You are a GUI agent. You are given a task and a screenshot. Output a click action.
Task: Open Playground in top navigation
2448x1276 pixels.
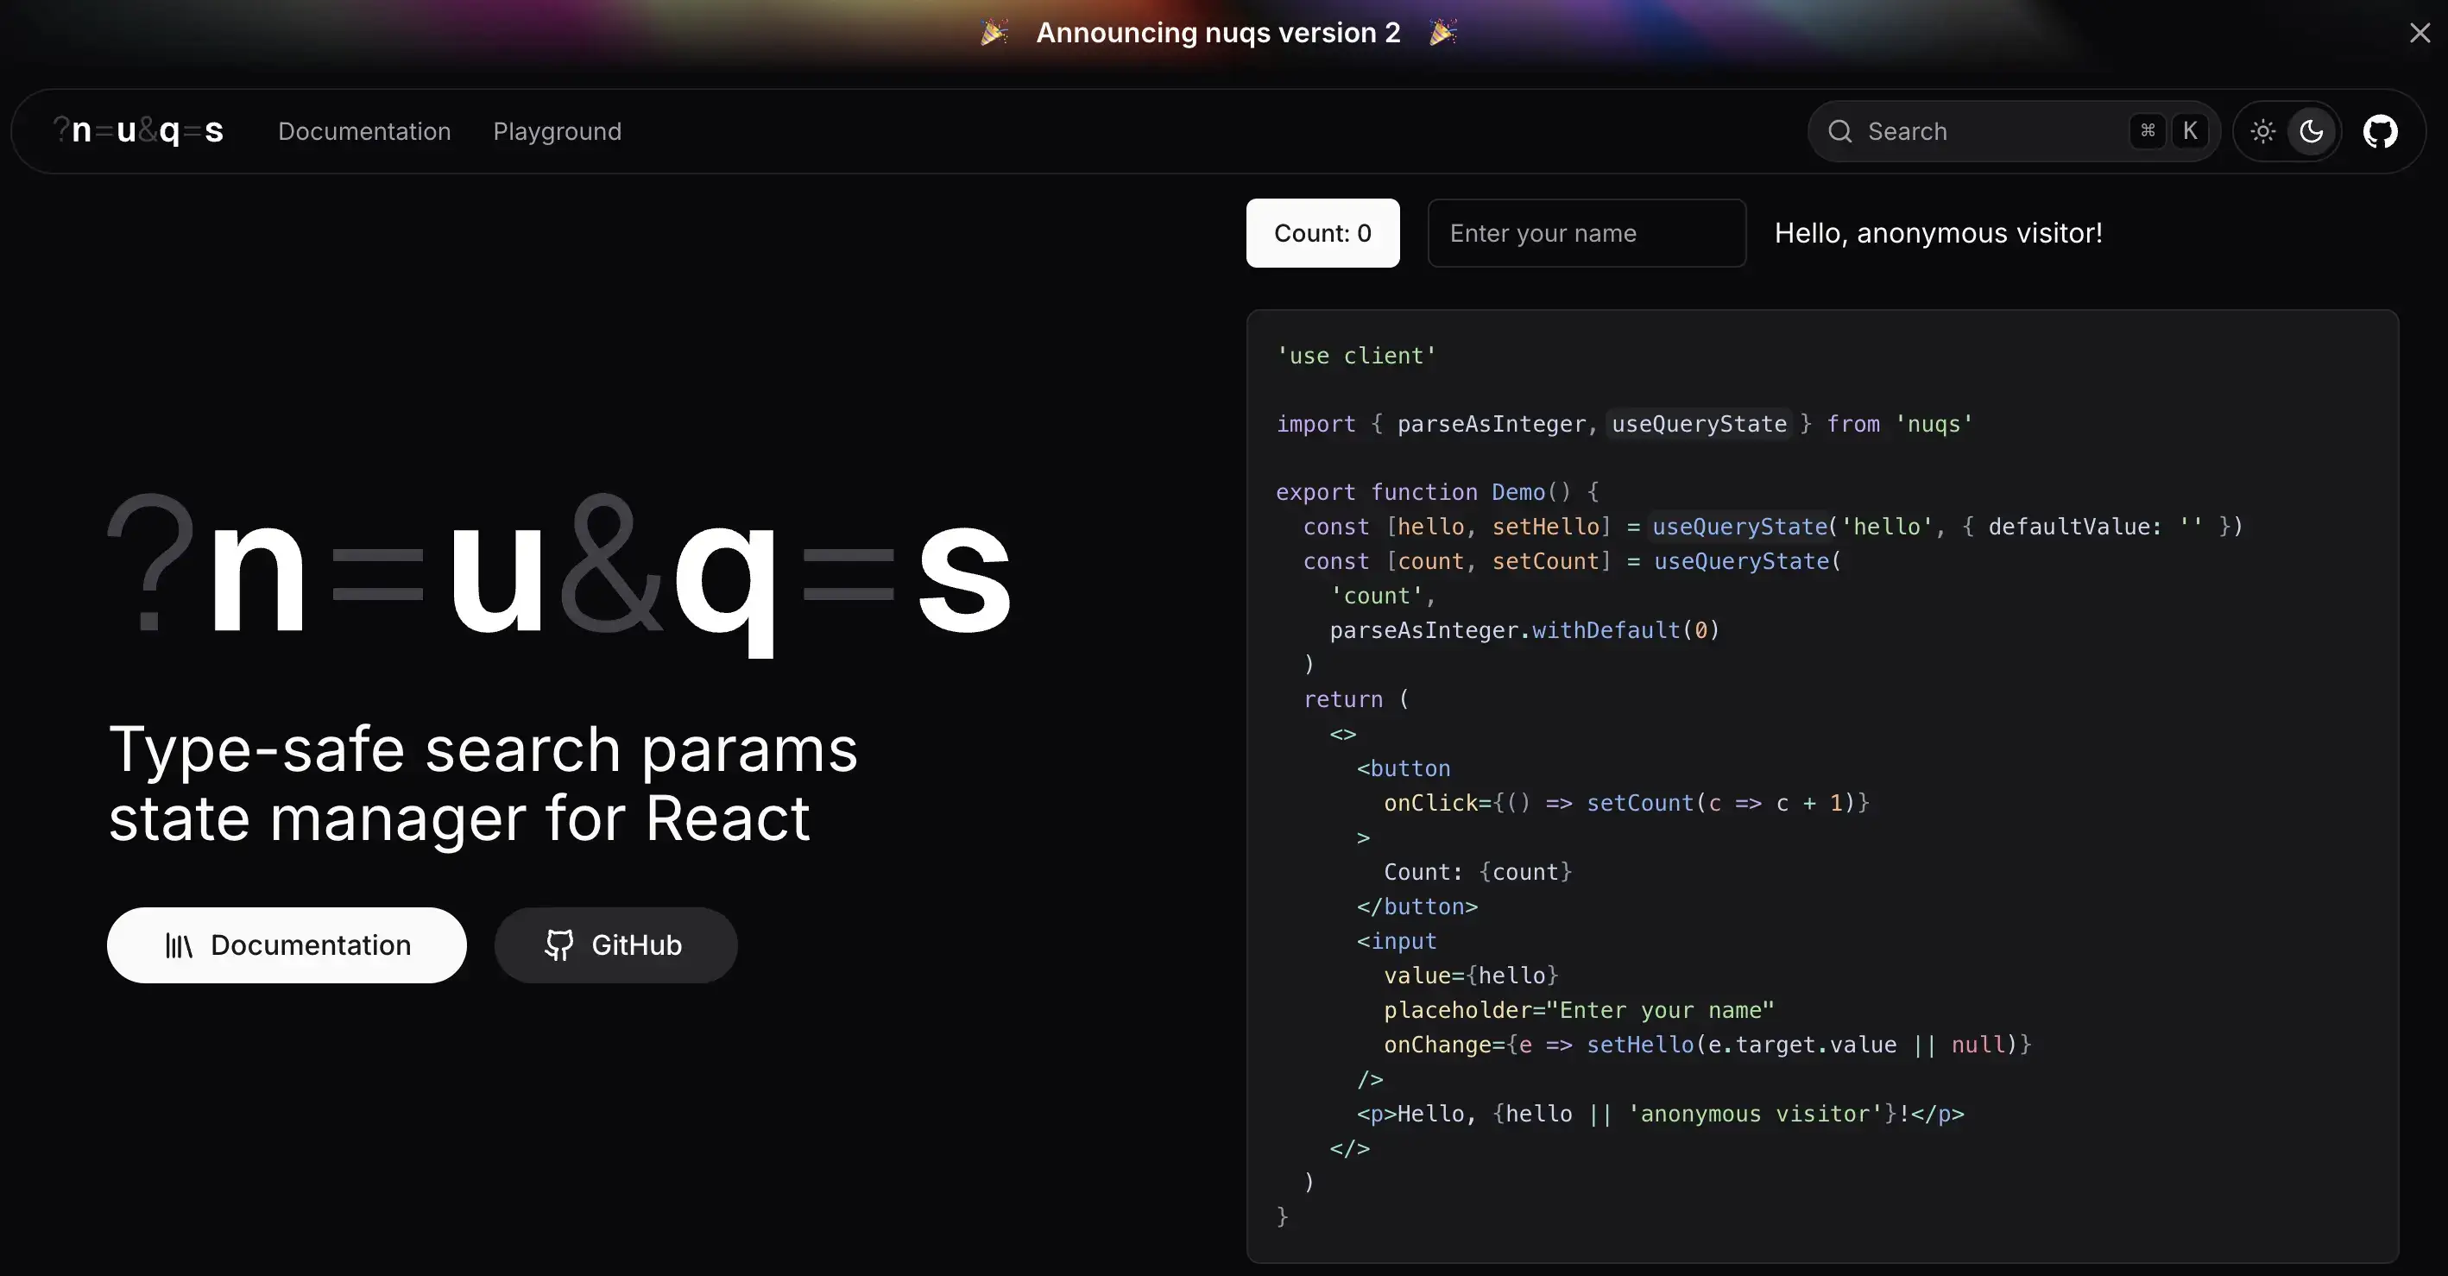557,131
